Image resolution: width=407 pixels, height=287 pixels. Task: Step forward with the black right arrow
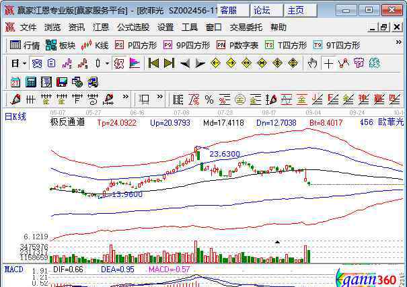[x=200, y=63]
